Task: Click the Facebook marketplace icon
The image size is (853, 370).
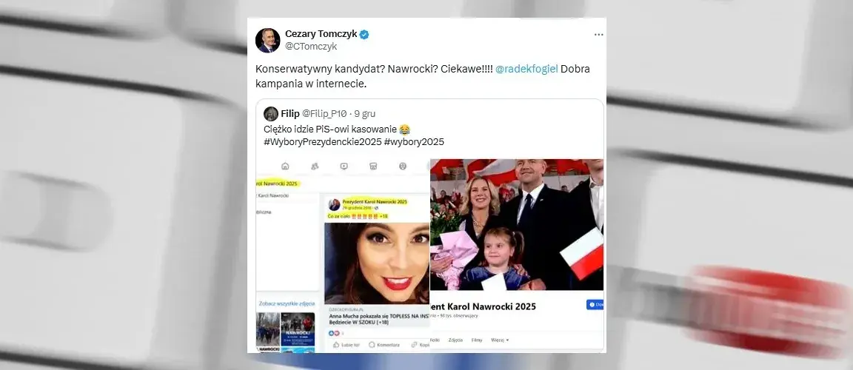Action: (x=373, y=166)
